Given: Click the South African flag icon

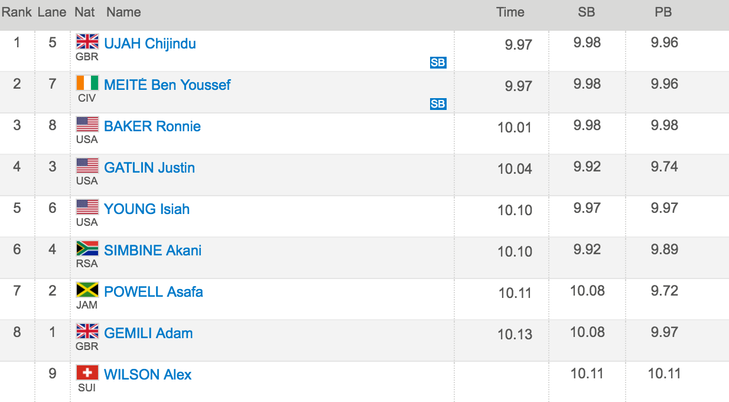Looking at the screenshot, I should click(x=87, y=248).
